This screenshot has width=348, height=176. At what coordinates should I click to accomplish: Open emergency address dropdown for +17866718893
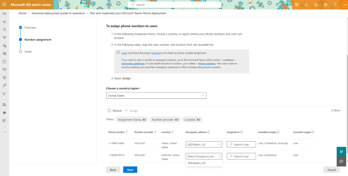coord(204,145)
